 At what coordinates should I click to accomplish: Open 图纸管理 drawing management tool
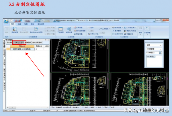tap(15, 31)
